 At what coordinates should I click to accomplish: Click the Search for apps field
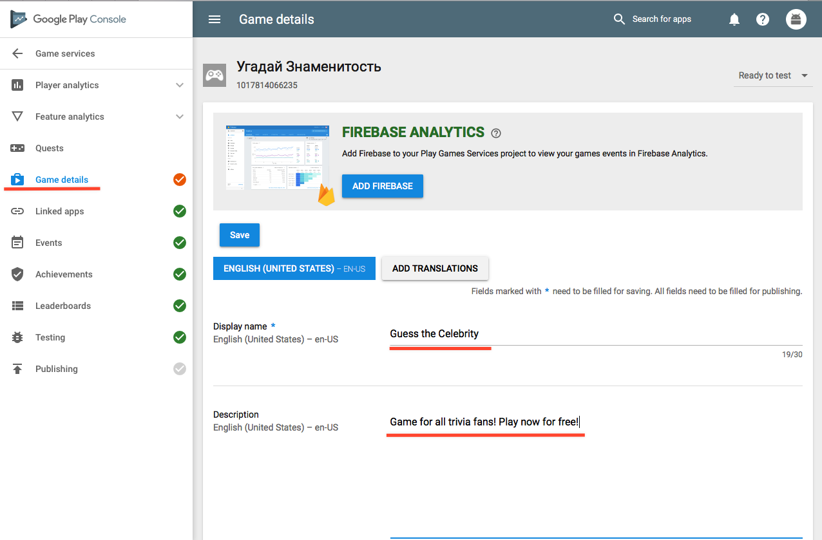pos(662,19)
